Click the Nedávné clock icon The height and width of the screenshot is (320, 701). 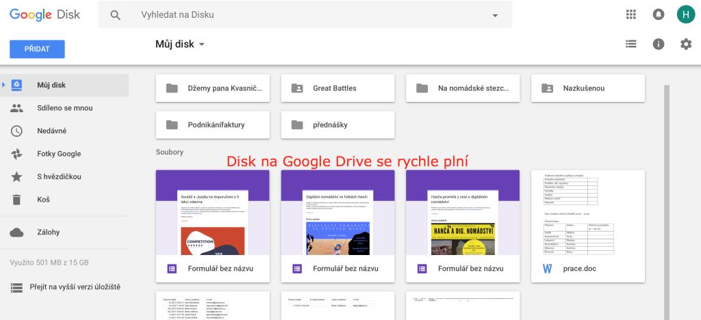click(x=16, y=131)
